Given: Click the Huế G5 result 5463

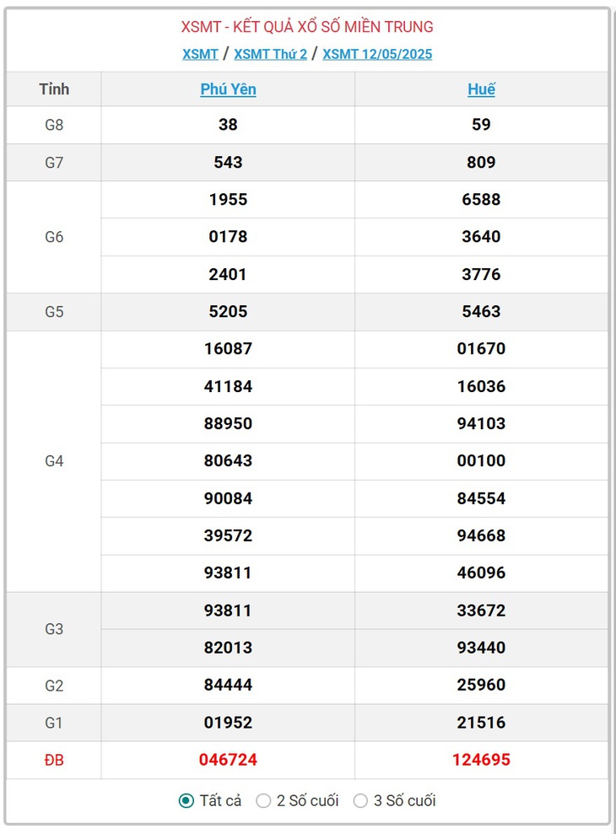Looking at the screenshot, I should pos(481,312).
